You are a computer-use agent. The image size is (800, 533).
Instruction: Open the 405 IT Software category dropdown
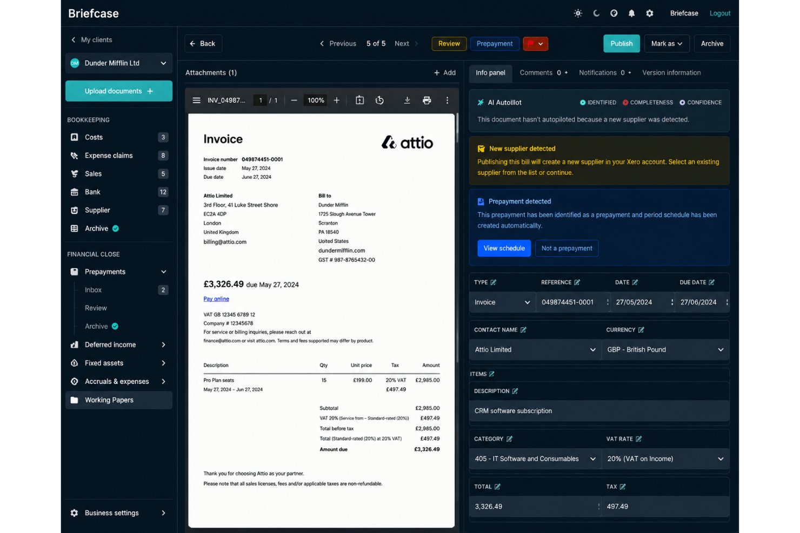[535, 459]
